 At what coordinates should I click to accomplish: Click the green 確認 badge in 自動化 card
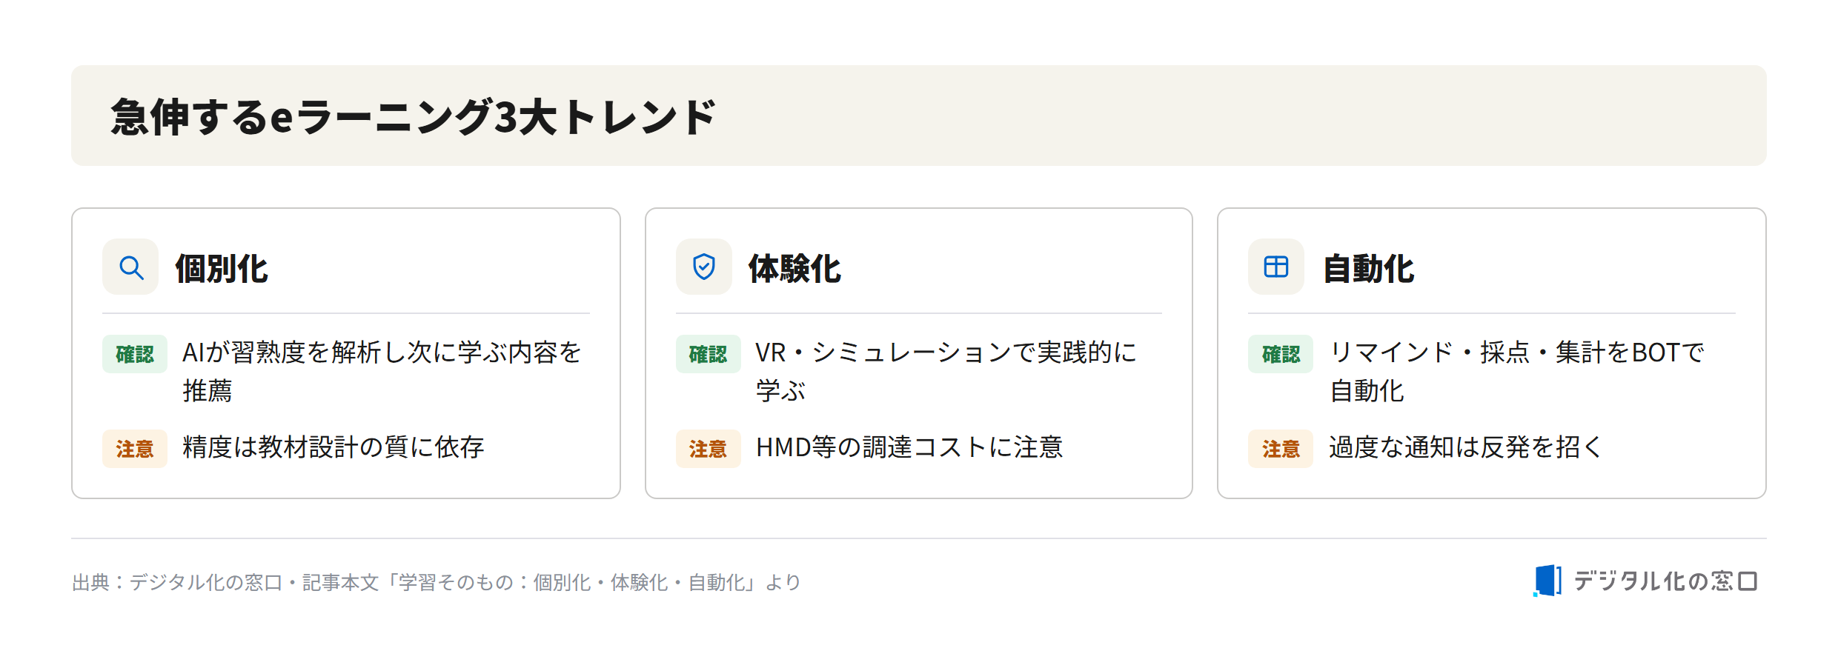(x=1281, y=354)
